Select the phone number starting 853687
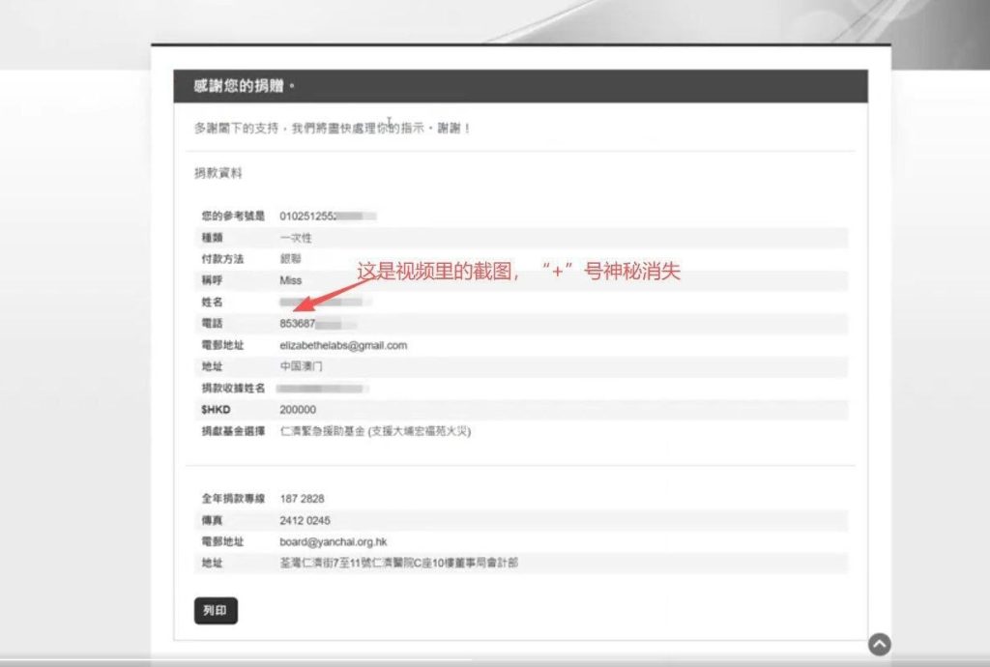This screenshot has height=667, width=990. point(295,324)
